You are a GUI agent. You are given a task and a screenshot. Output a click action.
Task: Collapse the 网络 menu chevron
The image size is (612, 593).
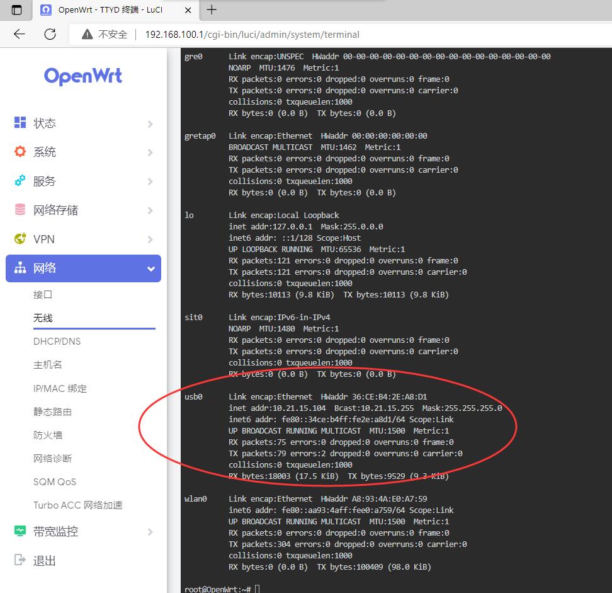pyautogui.click(x=150, y=269)
